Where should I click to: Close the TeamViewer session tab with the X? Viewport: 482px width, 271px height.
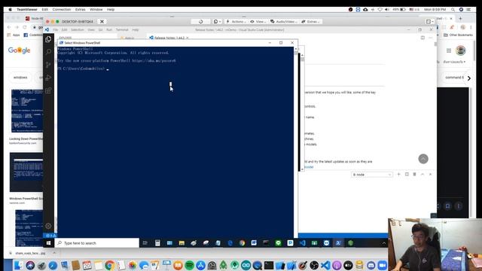102,22
